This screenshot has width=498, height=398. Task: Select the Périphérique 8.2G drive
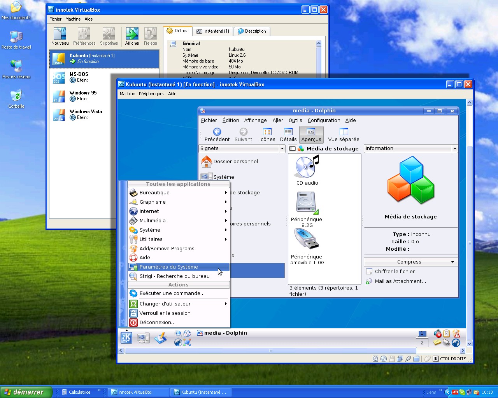(x=307, y=209)
